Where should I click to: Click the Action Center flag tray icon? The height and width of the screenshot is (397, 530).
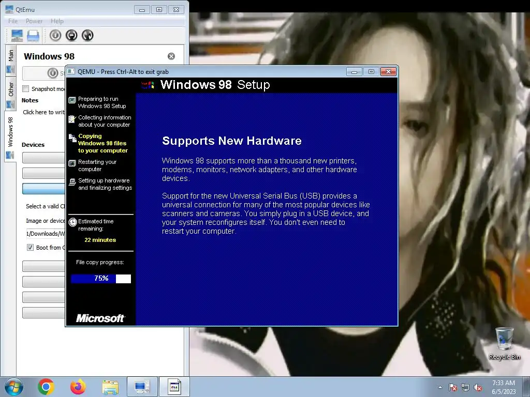[x=453, y=388]
